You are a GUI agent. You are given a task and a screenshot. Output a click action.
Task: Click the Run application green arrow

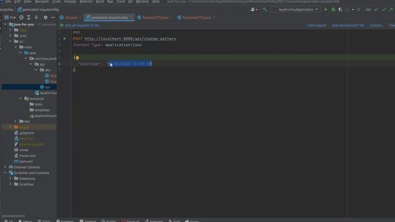[x=325, y=10]
